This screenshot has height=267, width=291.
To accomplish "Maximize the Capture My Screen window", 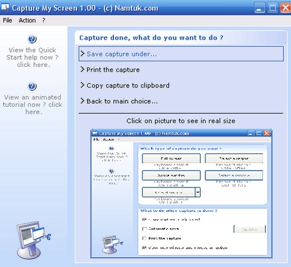I will click(273, 8).
